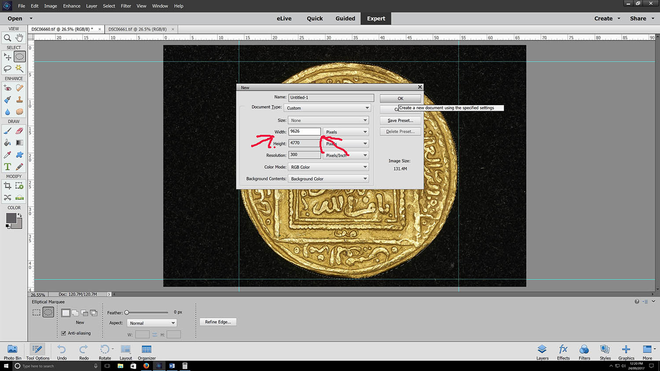Open the Graphics panel
The width and height of the screenshot is (660, 371).
(626, 352)
